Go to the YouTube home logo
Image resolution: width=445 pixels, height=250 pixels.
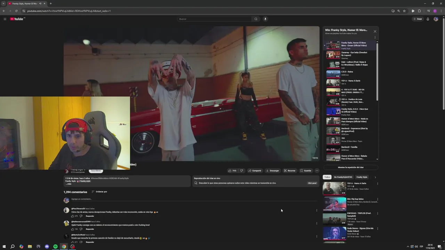(x=17, y=19)
